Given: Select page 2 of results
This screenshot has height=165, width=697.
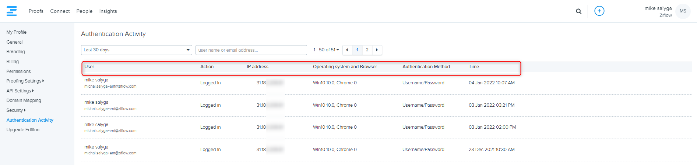Looking at the screenshot, I should click(367, 50).
